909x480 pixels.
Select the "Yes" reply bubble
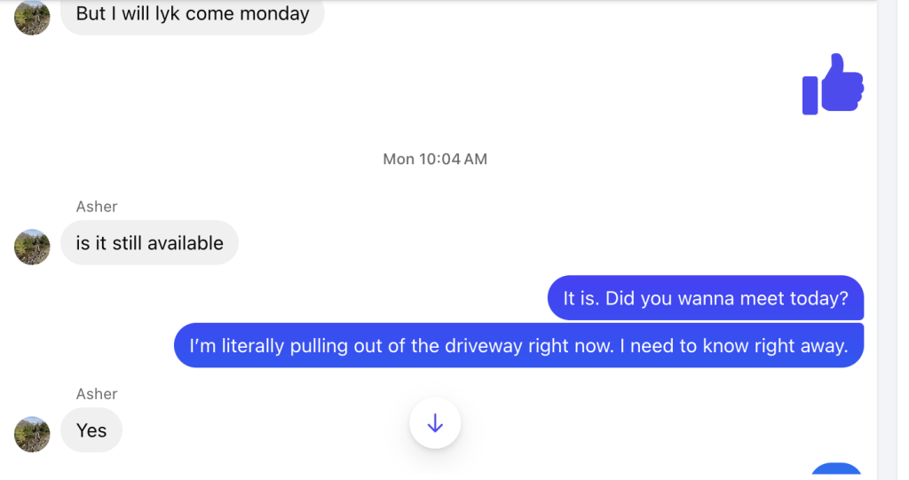[91, 430]
